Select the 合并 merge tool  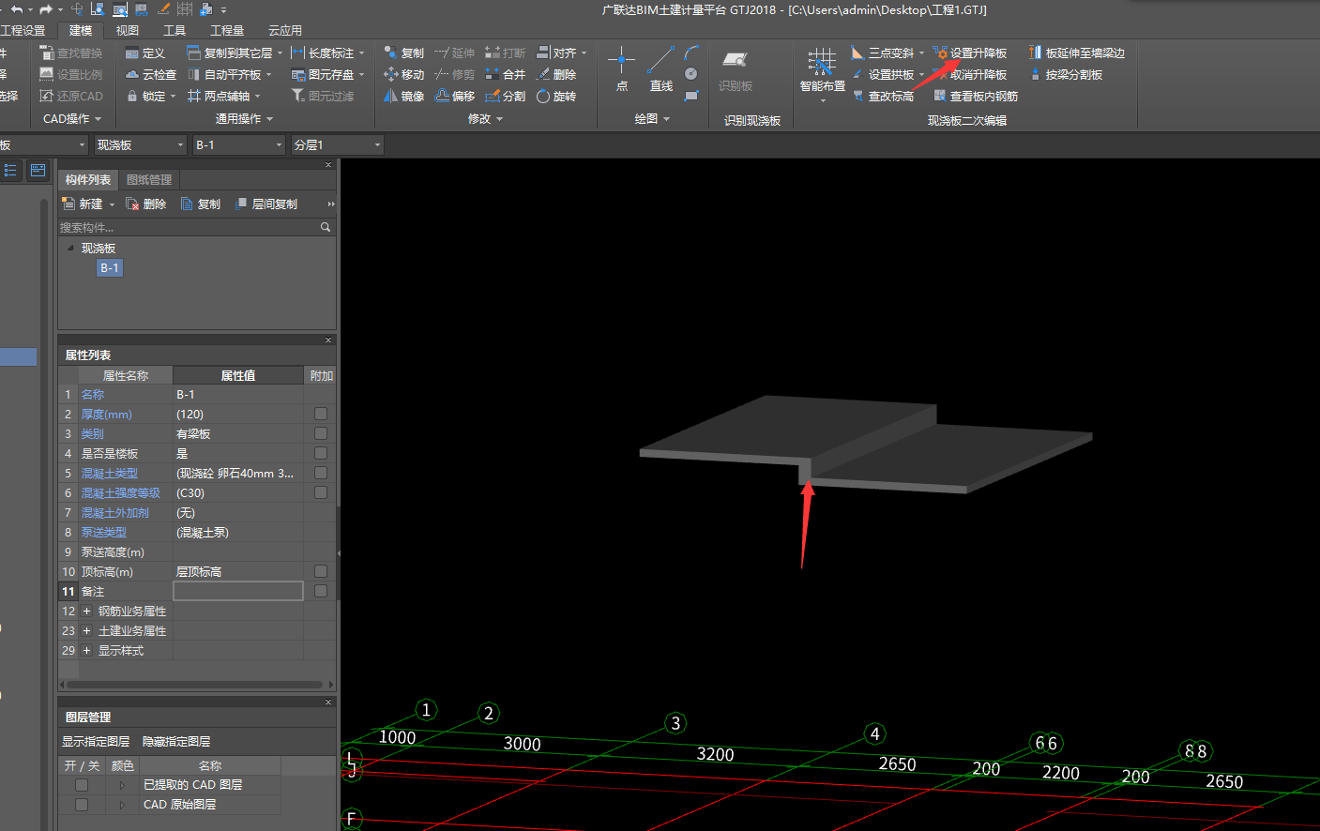pos(506,75)
